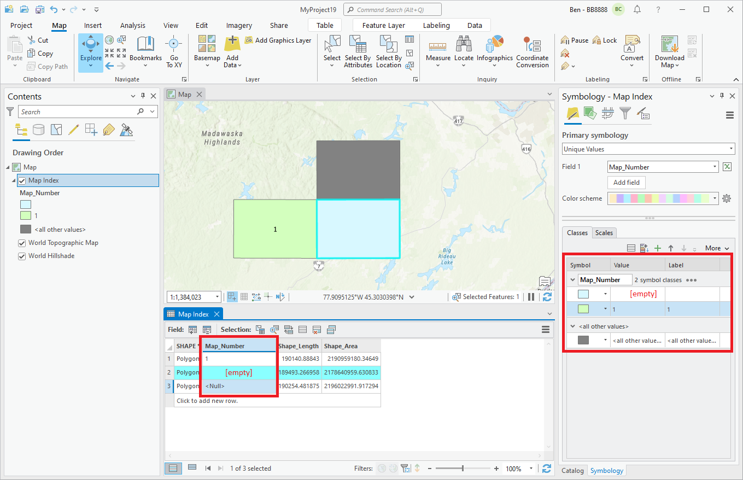743x480 pixels.
Task: Click the light green symbol swatch for value 1
Action: pyautogui.click(x=583, y=309)
